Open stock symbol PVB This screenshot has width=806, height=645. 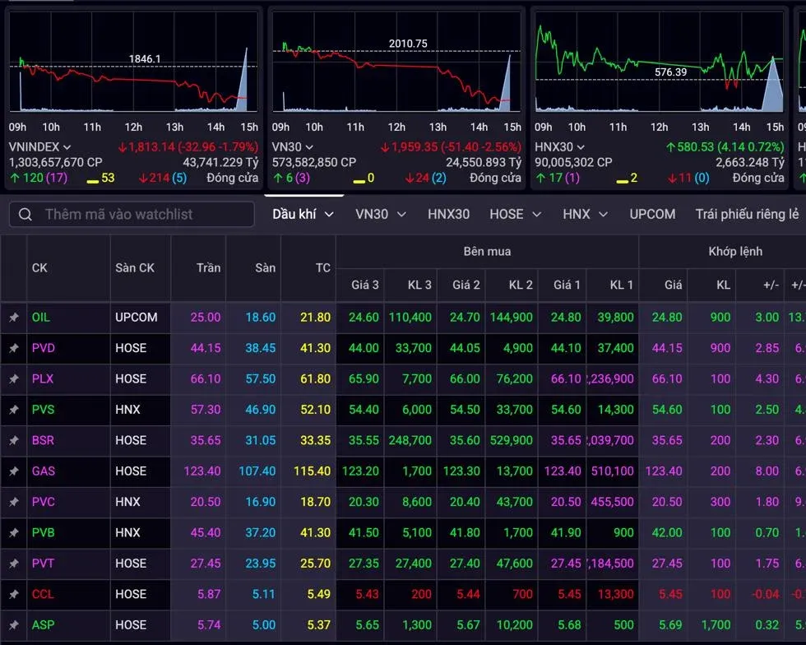click(43, 533)
